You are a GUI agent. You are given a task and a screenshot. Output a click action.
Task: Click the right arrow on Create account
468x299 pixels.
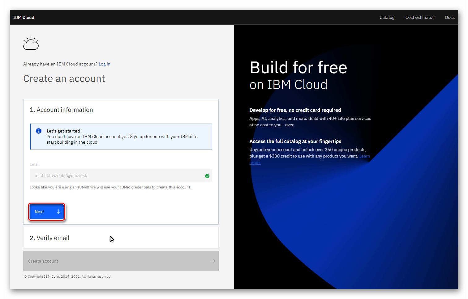(x=213, y=261)
